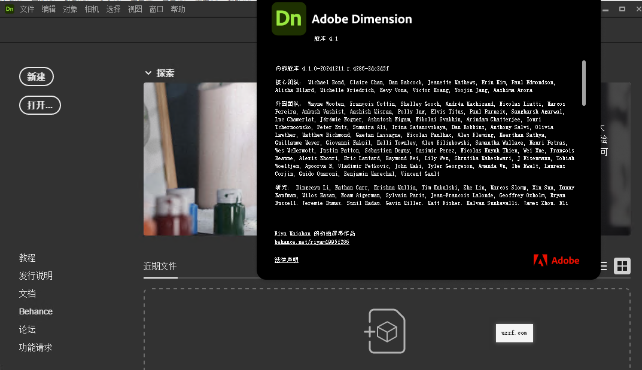Open the 窗口 menu
This screenshot has width=642, height=370.
pyautogui.click(x=156, y=9)
